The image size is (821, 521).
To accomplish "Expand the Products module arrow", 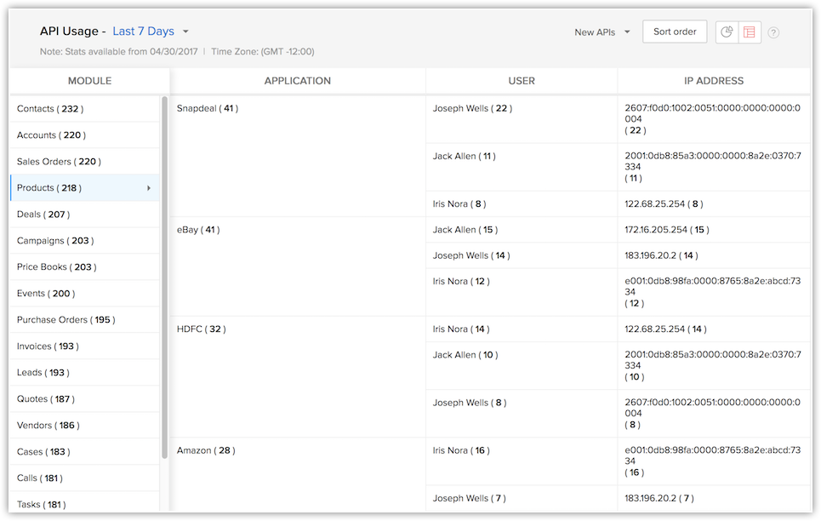I will 149,188.
